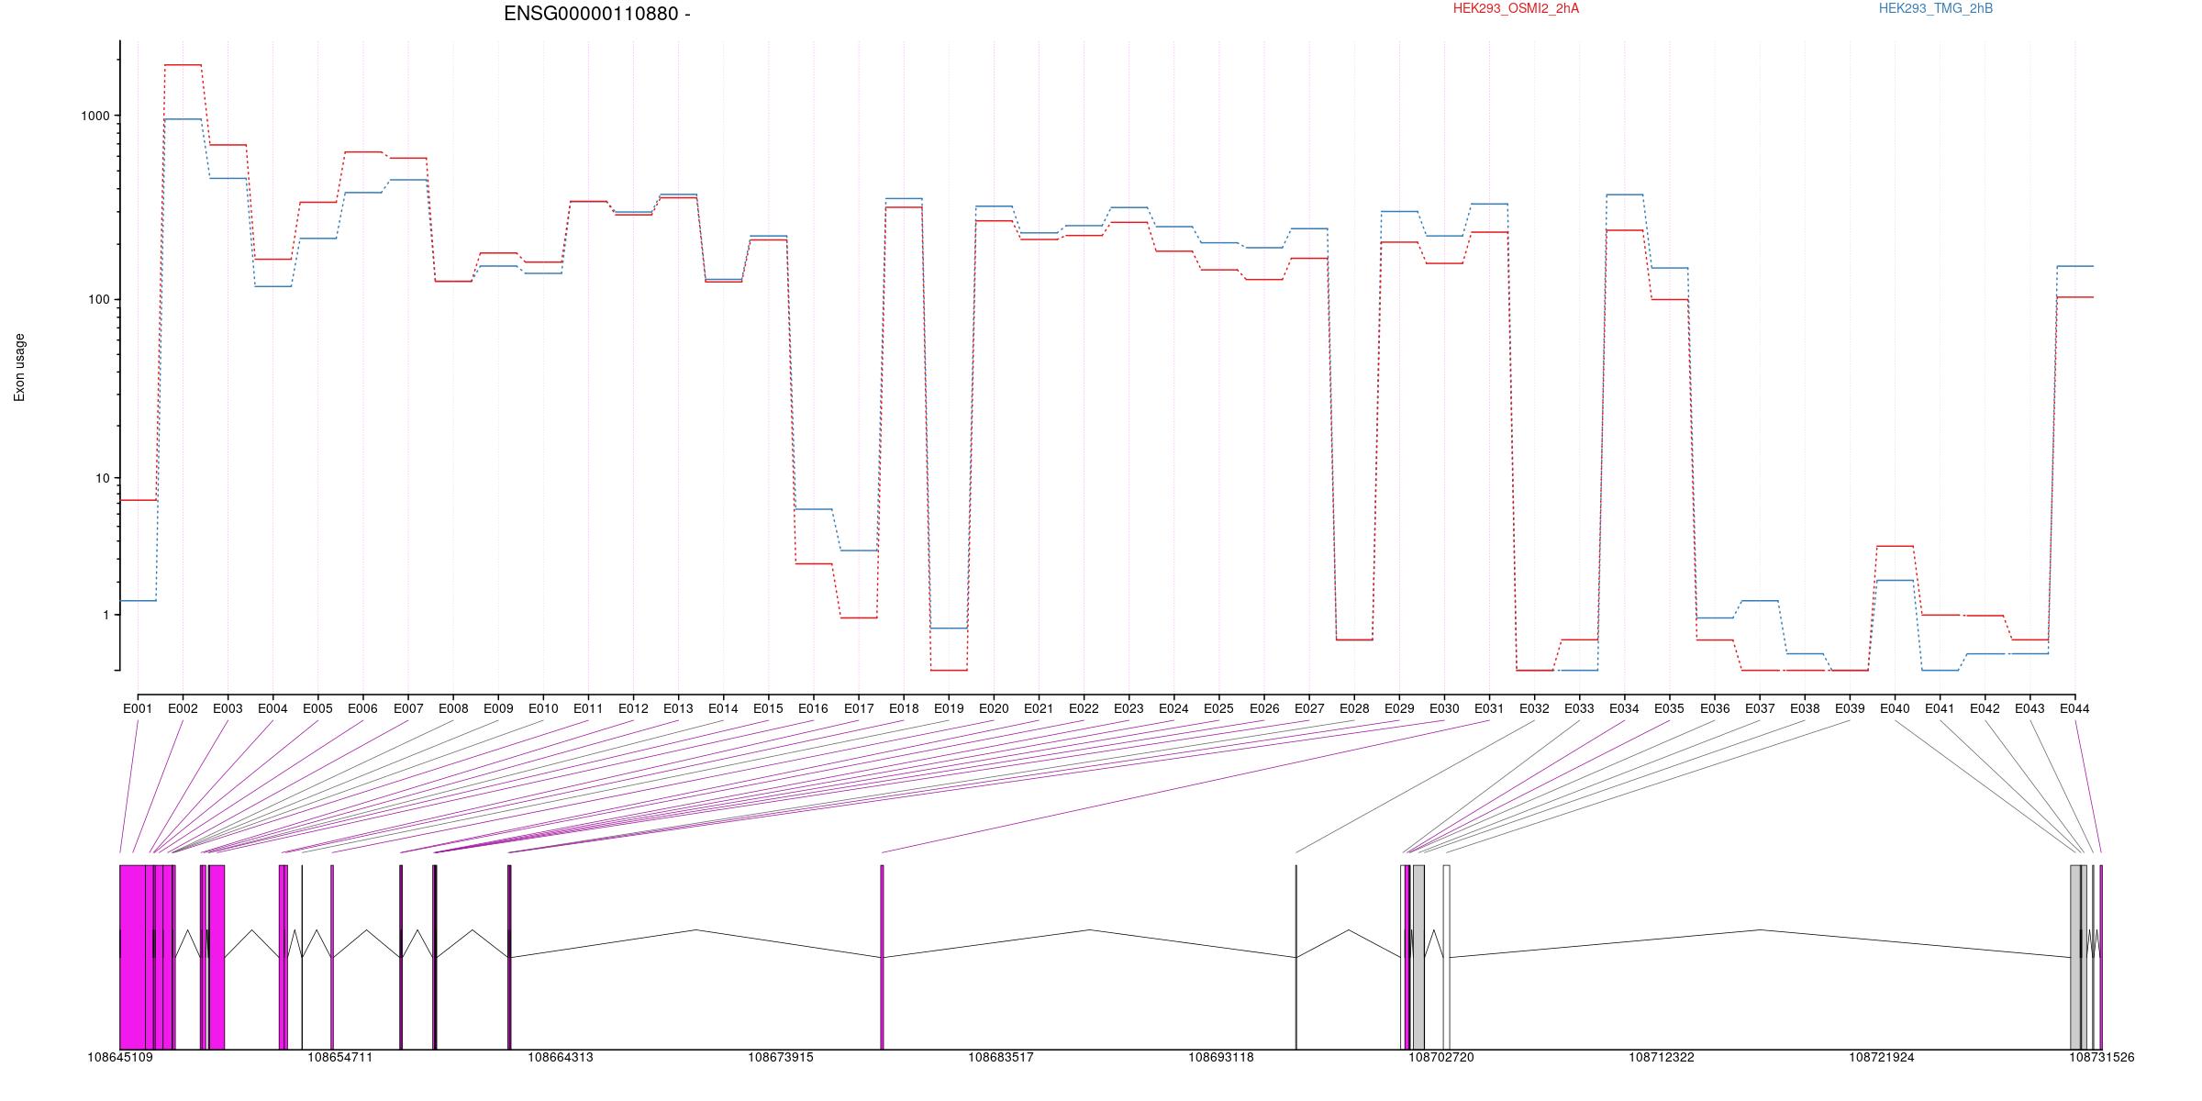Select exon label E002
The height and width of the screenshot is (1101, 2202).
click(183, 708)
